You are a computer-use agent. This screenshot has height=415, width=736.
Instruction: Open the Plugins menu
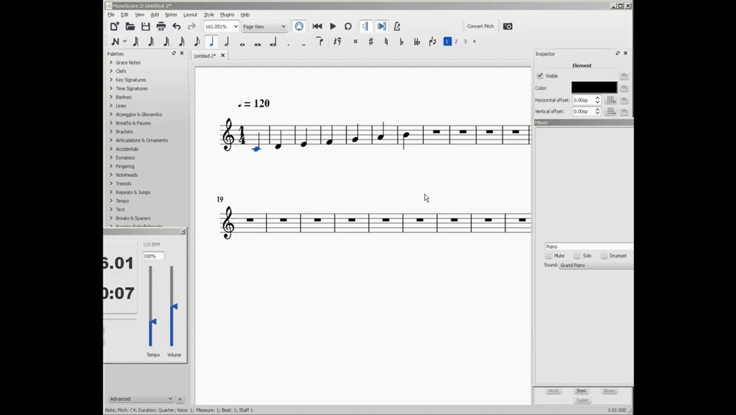(227, 14)
